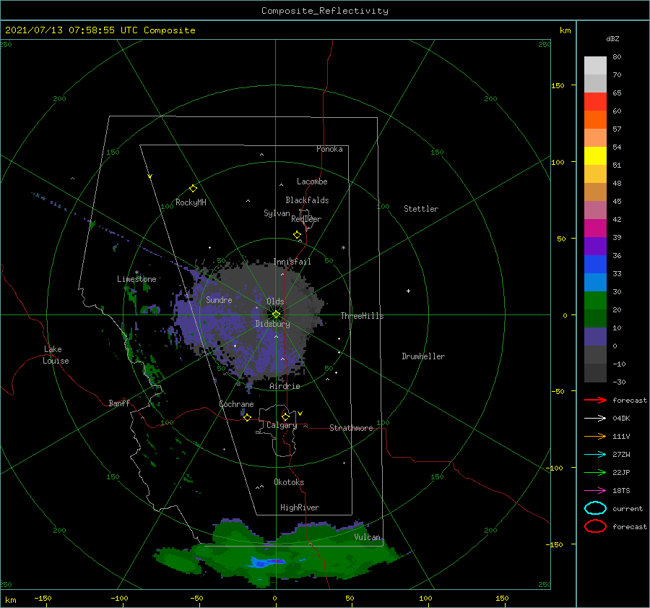Click the Strathmore town label

pyautogui.click(x=351, y=428)
